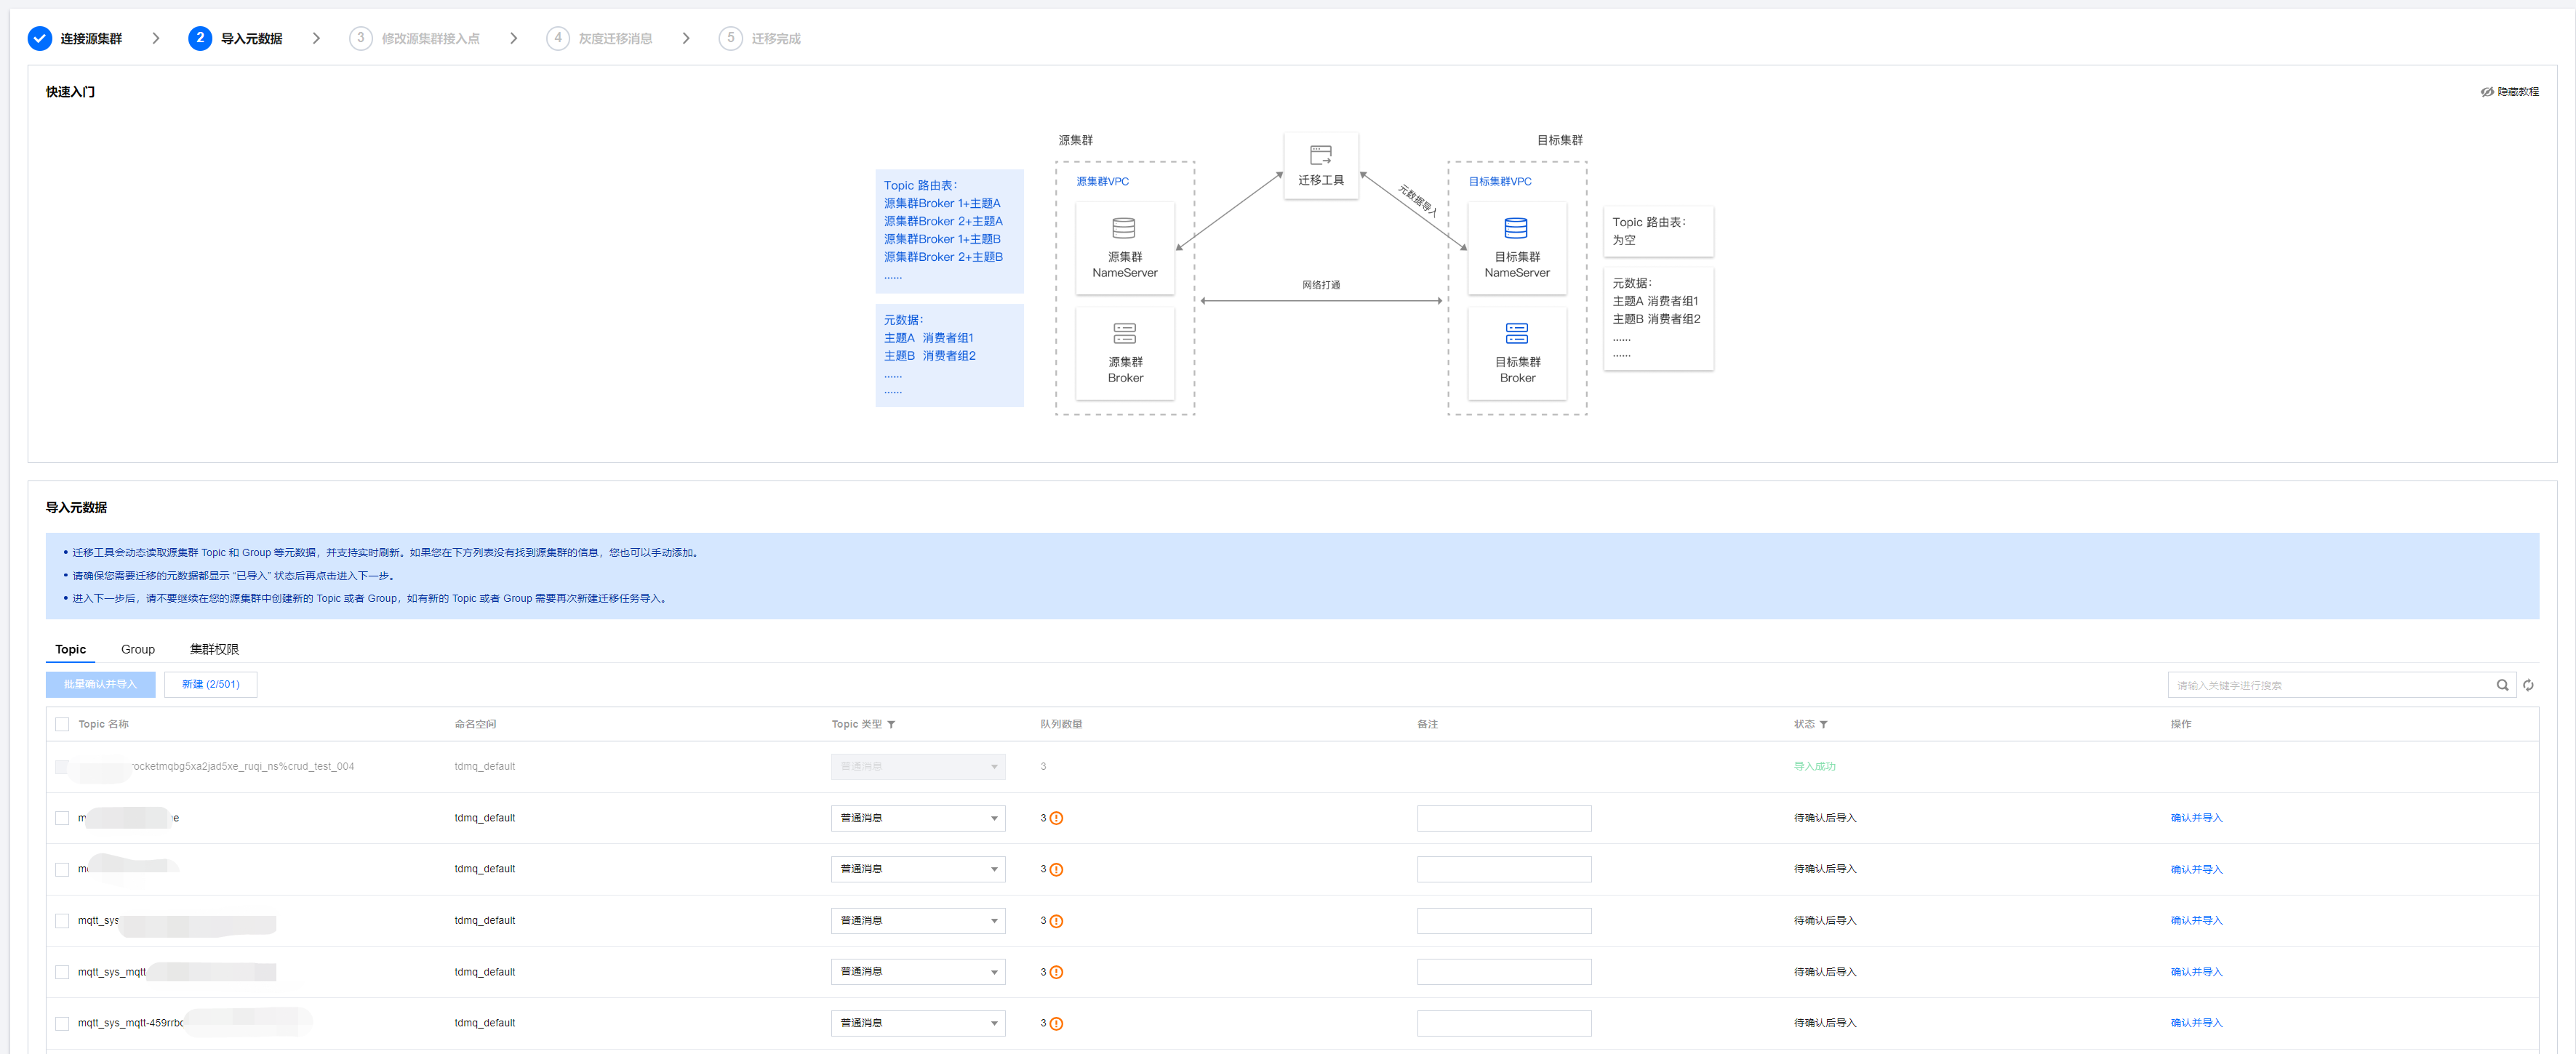Click the refresh list icon
Image resolution: width=2576 pixels, height=1054 pixels.
click(2527, 685)
